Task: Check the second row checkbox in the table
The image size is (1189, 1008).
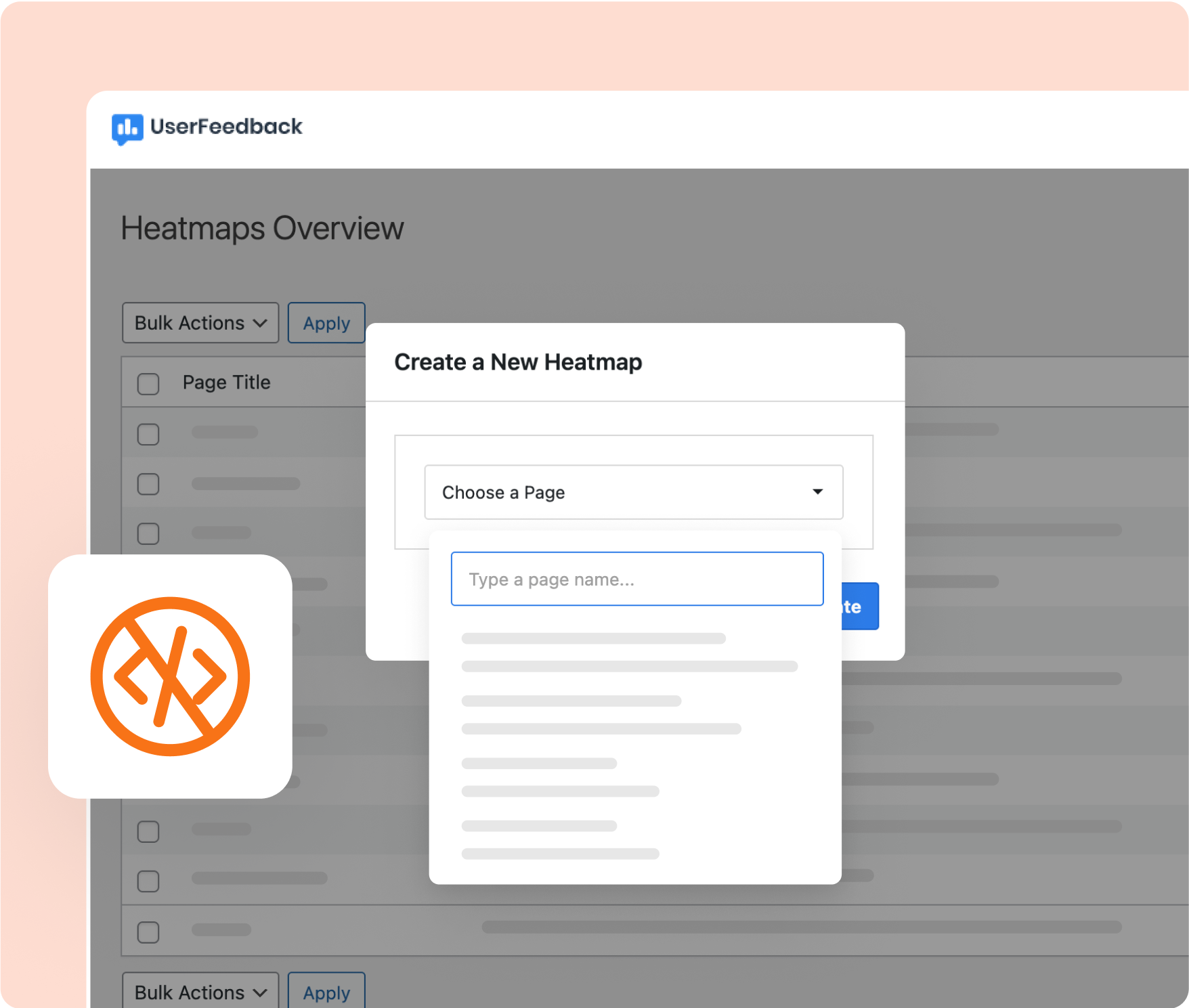Action: pyautogui.click(x=148, y=484)
